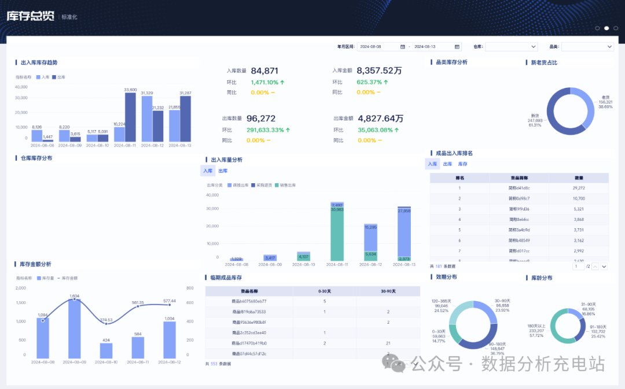The image size is (625, 389).
Task: Open the 仓库 dropdown
Action: pos(512,47)
